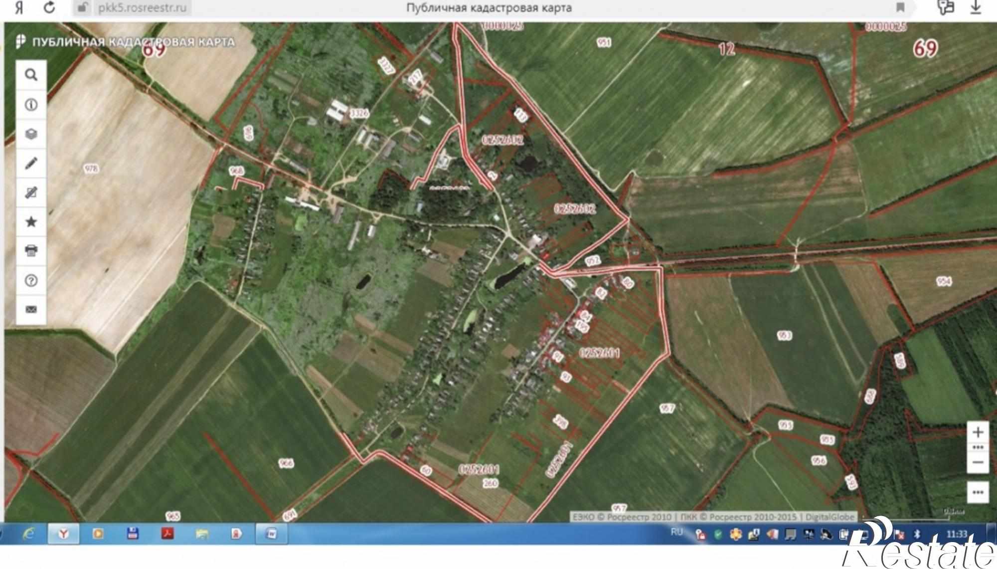Zoom out with the minus button

pyautogui.click(x=978, y=462)
